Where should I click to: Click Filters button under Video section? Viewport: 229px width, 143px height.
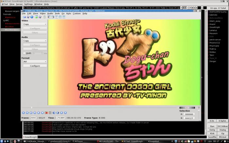(x=35, y=33)
